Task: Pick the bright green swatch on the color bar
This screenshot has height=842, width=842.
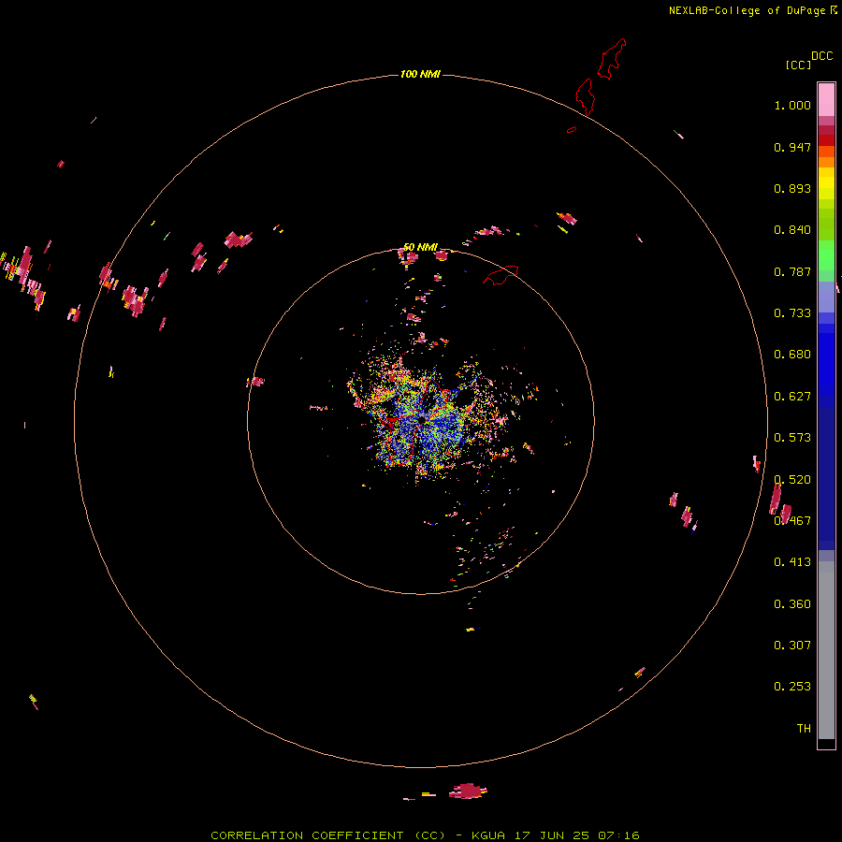Action: click(x=826, y=255)
